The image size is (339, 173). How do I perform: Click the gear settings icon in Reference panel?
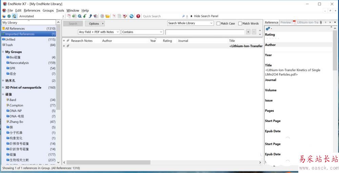click(268, 28)
